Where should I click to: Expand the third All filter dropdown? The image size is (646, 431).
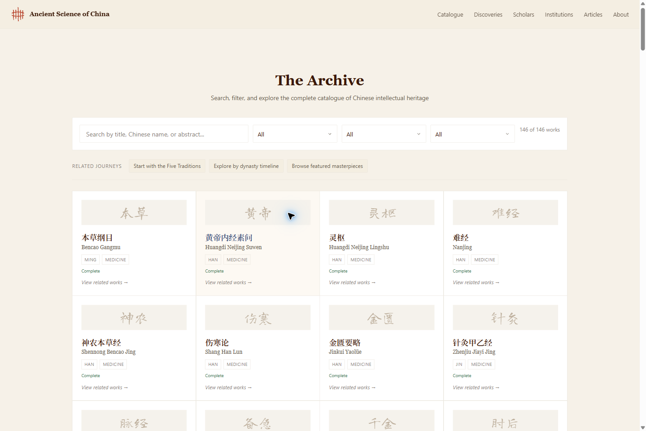tap(472, 134)
